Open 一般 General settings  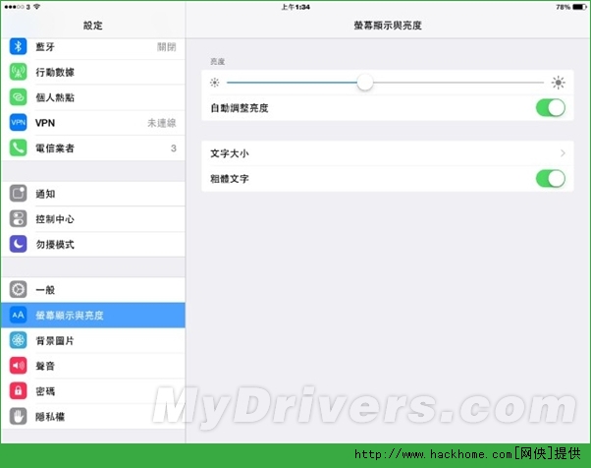pos(93,289)
